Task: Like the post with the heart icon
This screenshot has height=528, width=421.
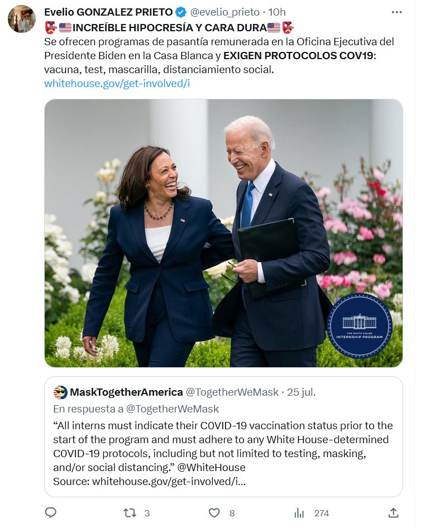Action: 214,512
